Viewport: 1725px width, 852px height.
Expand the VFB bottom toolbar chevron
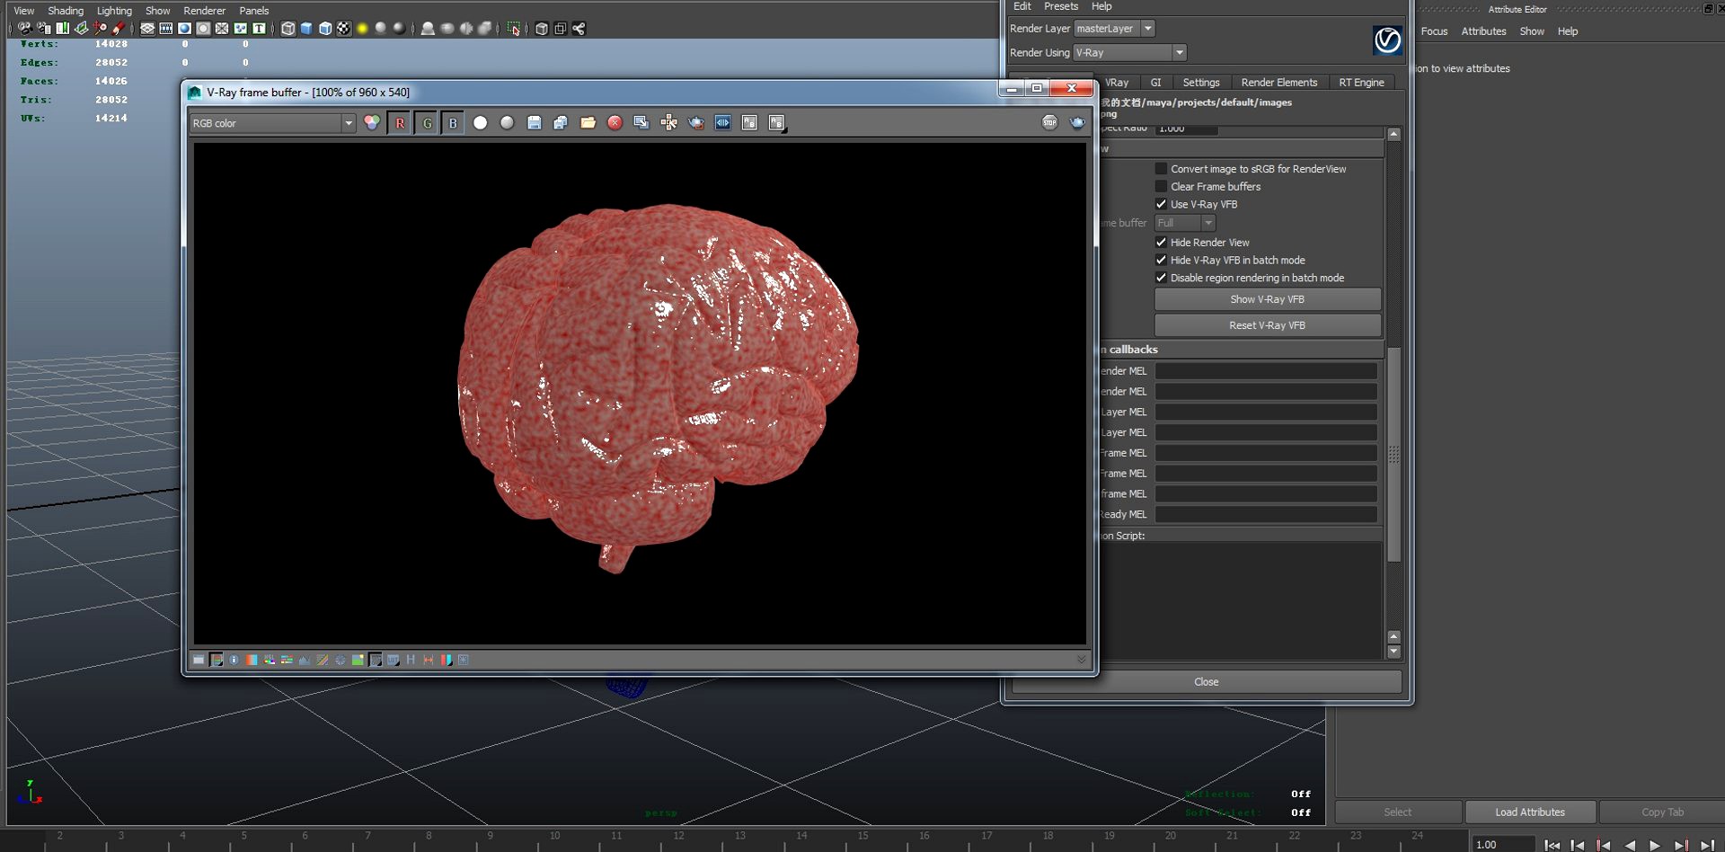coord(1081,660)
